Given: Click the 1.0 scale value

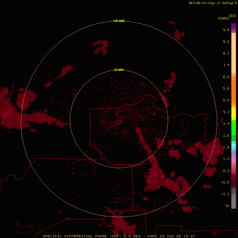Looking at the screenshot, I should point(226,159).
